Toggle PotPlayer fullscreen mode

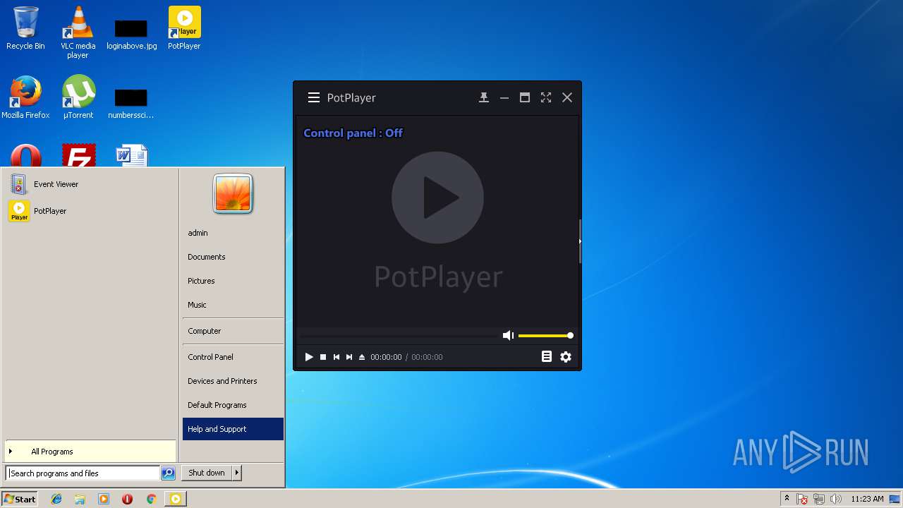546,98
